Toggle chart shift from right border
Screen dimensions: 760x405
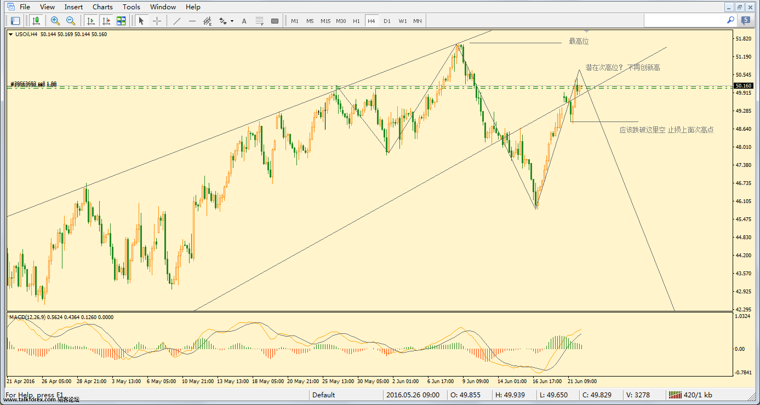tap(106, 21)
